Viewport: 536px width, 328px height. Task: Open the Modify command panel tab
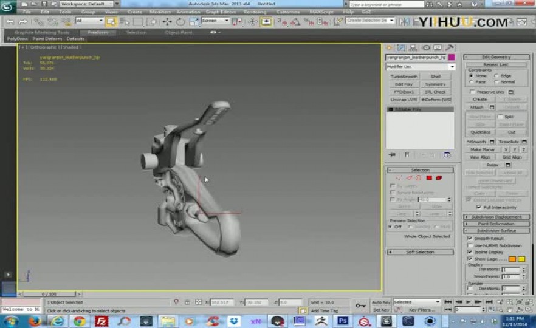coord(401,48)
